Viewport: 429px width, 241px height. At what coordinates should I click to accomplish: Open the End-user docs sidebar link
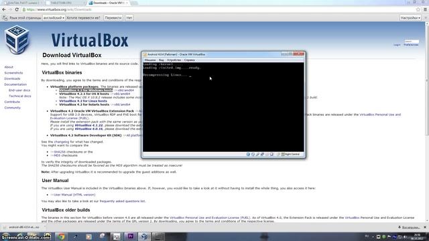pos(19,90)
